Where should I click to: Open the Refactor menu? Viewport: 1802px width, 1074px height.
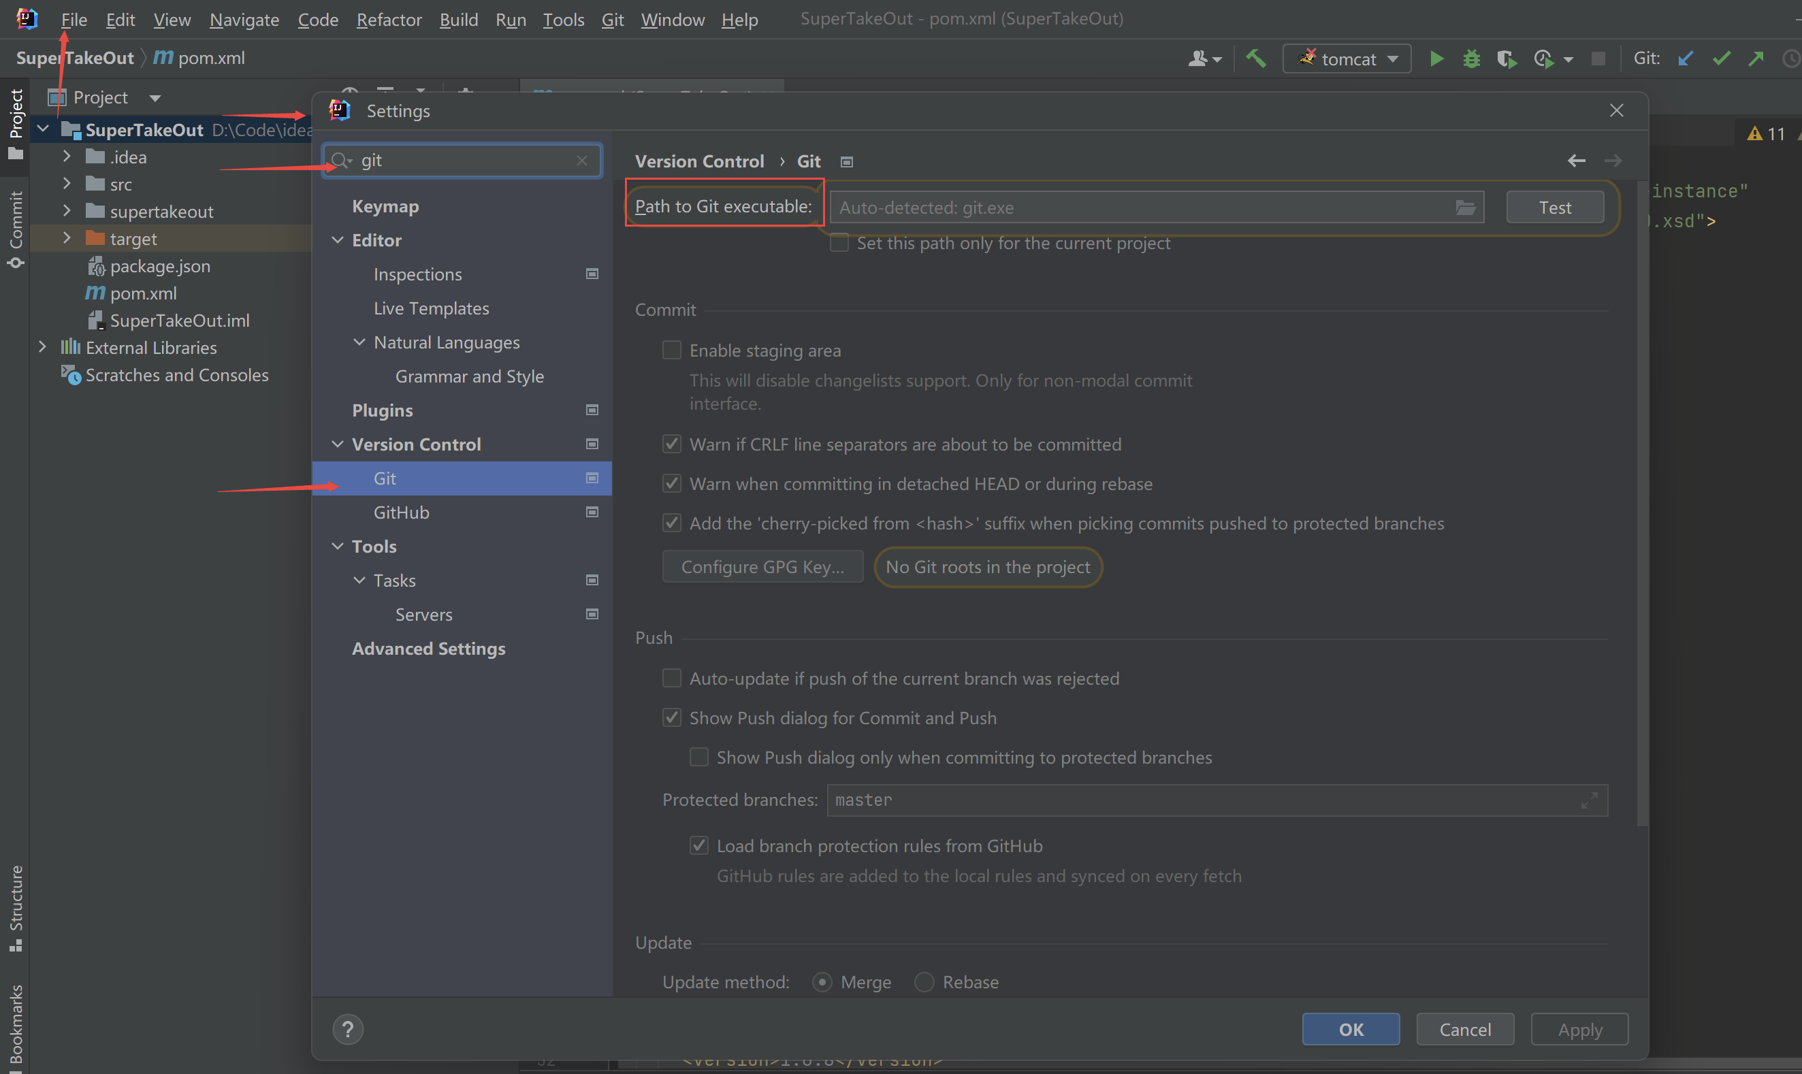pos(389,20)
